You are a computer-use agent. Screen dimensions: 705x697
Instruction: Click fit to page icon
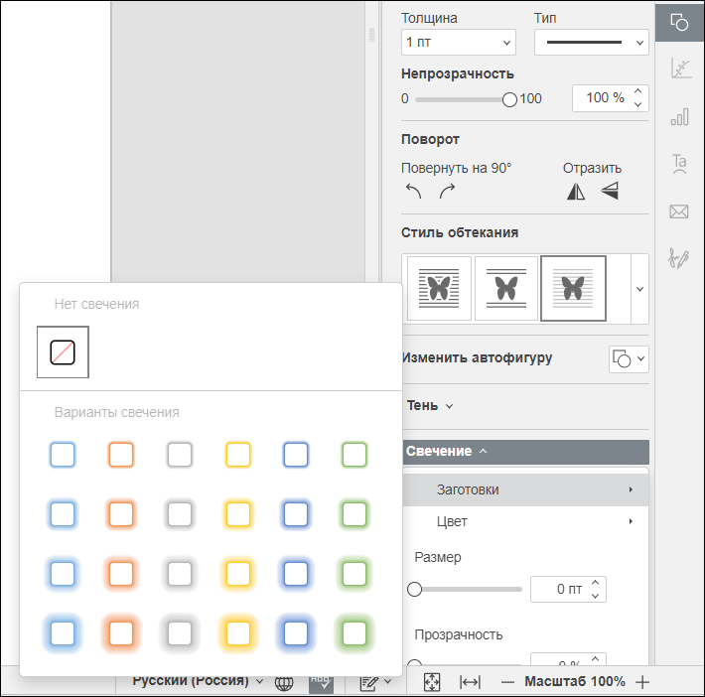432,682
